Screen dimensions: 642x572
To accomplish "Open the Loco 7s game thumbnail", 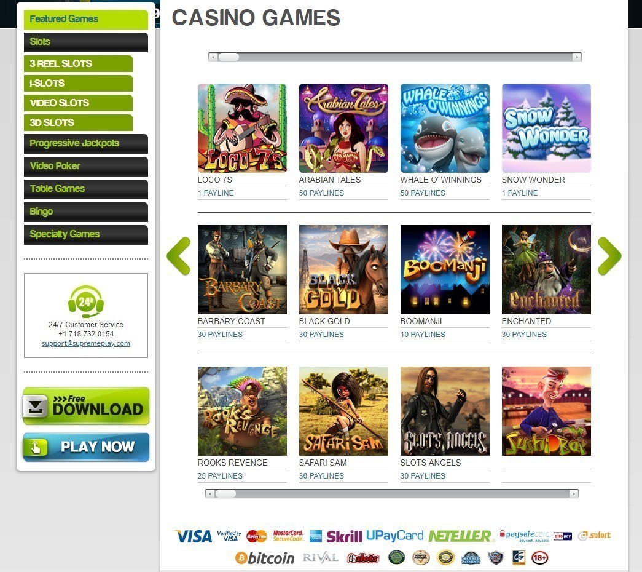I will (242, 128).
